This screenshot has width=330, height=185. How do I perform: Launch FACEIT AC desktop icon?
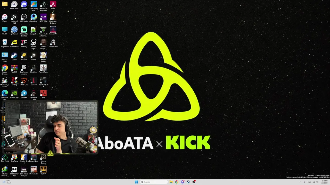24,81
